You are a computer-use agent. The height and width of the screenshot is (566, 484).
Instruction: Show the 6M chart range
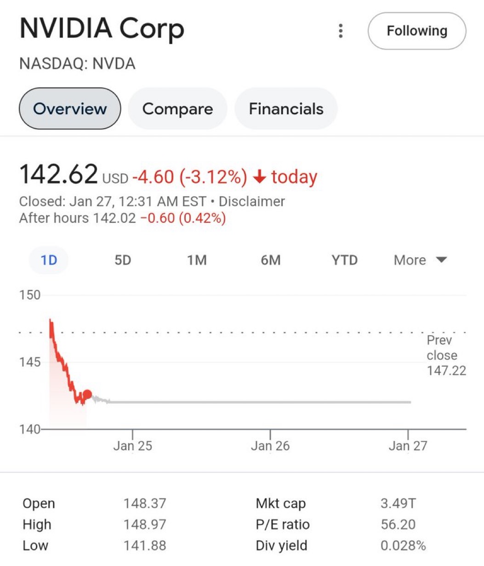[x=271, y=260]
